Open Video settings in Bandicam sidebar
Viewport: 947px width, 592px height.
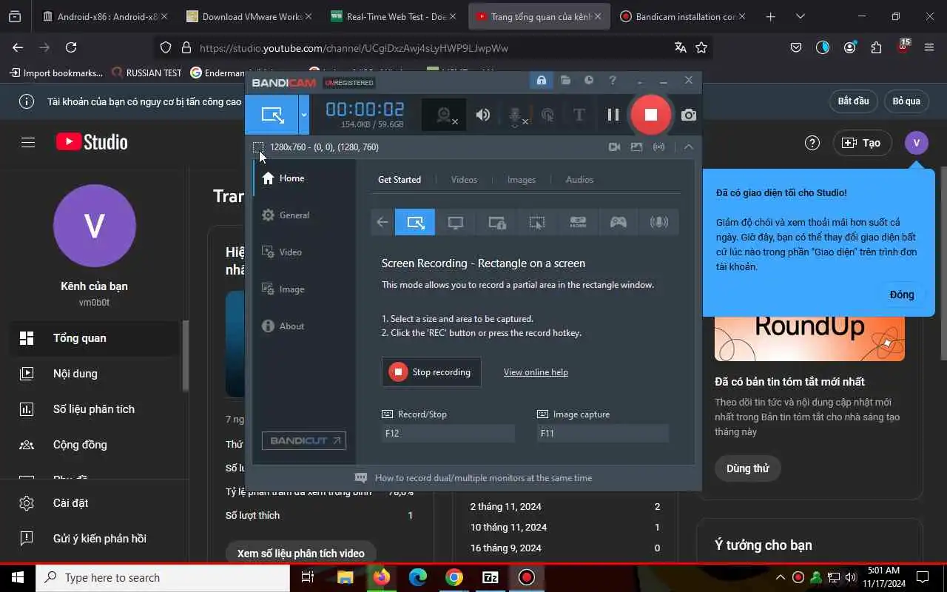(305, 252)
